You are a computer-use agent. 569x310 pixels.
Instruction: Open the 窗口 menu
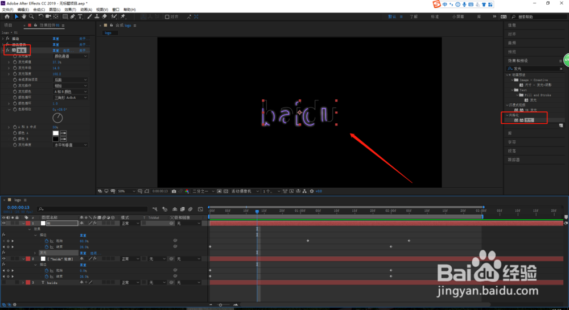116,10
